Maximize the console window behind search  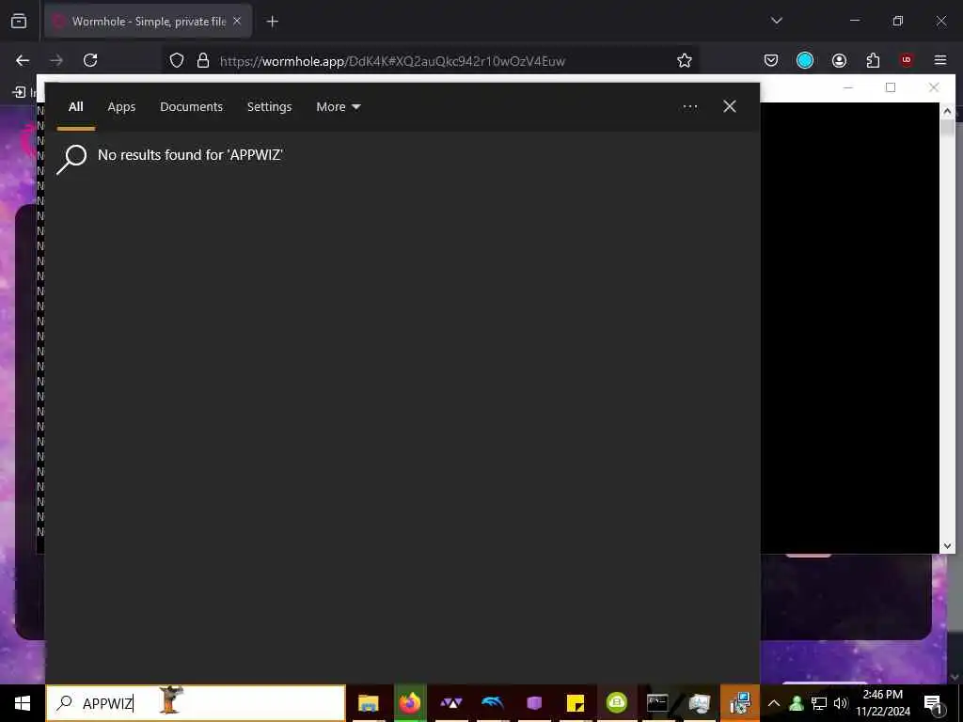click(890, 87)
